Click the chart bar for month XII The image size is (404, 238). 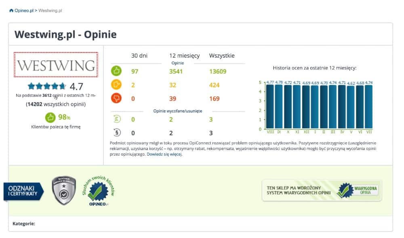point(306,107)
